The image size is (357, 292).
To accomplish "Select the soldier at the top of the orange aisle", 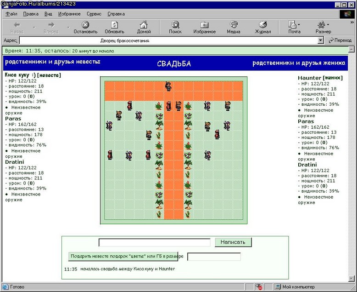I will coord(168,86).
